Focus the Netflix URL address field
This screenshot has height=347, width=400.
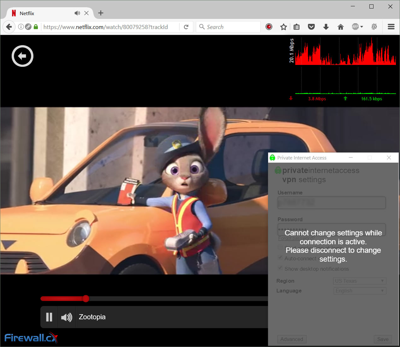tap(110, 27)
